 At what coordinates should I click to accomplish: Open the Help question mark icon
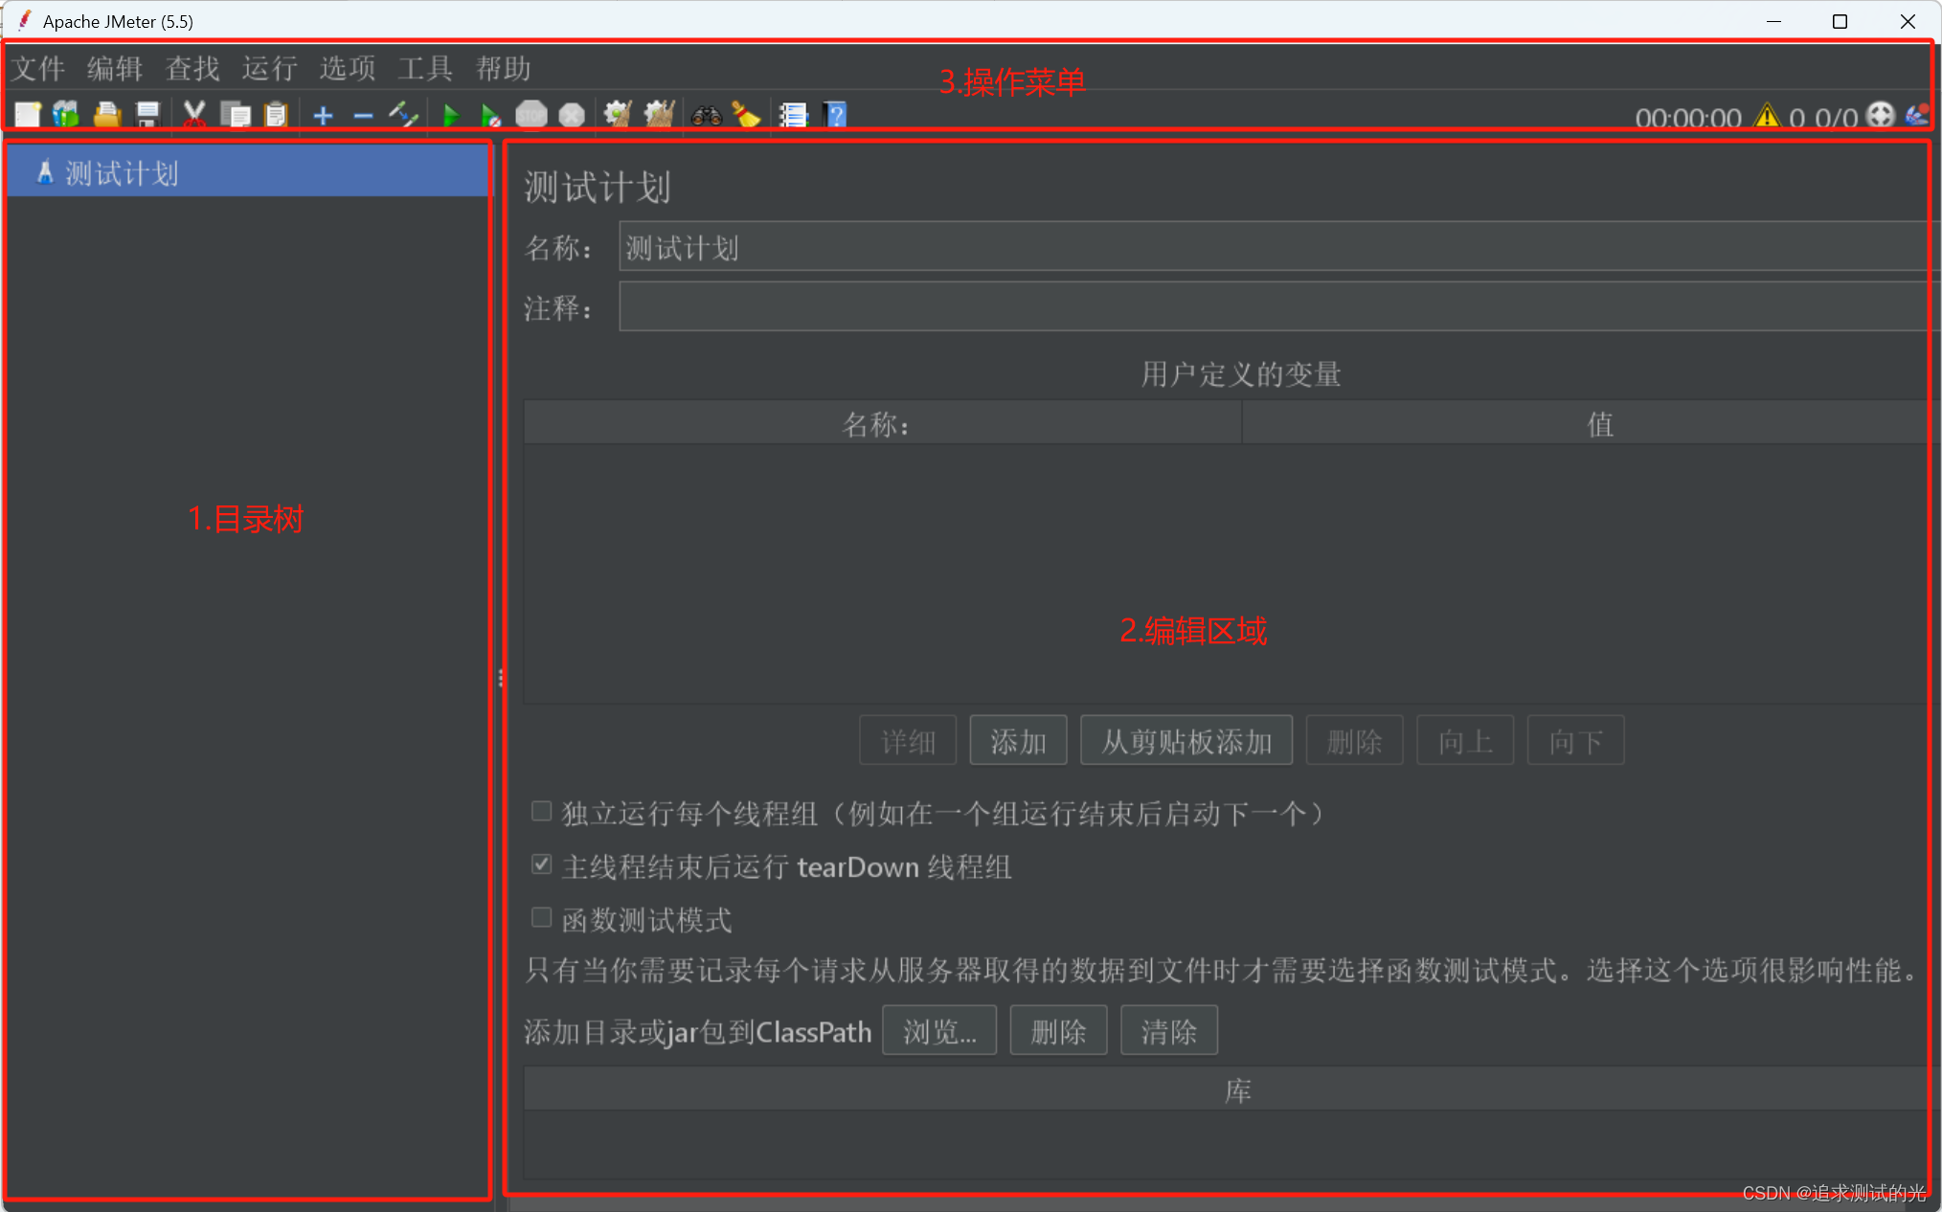tap(836, 115)
